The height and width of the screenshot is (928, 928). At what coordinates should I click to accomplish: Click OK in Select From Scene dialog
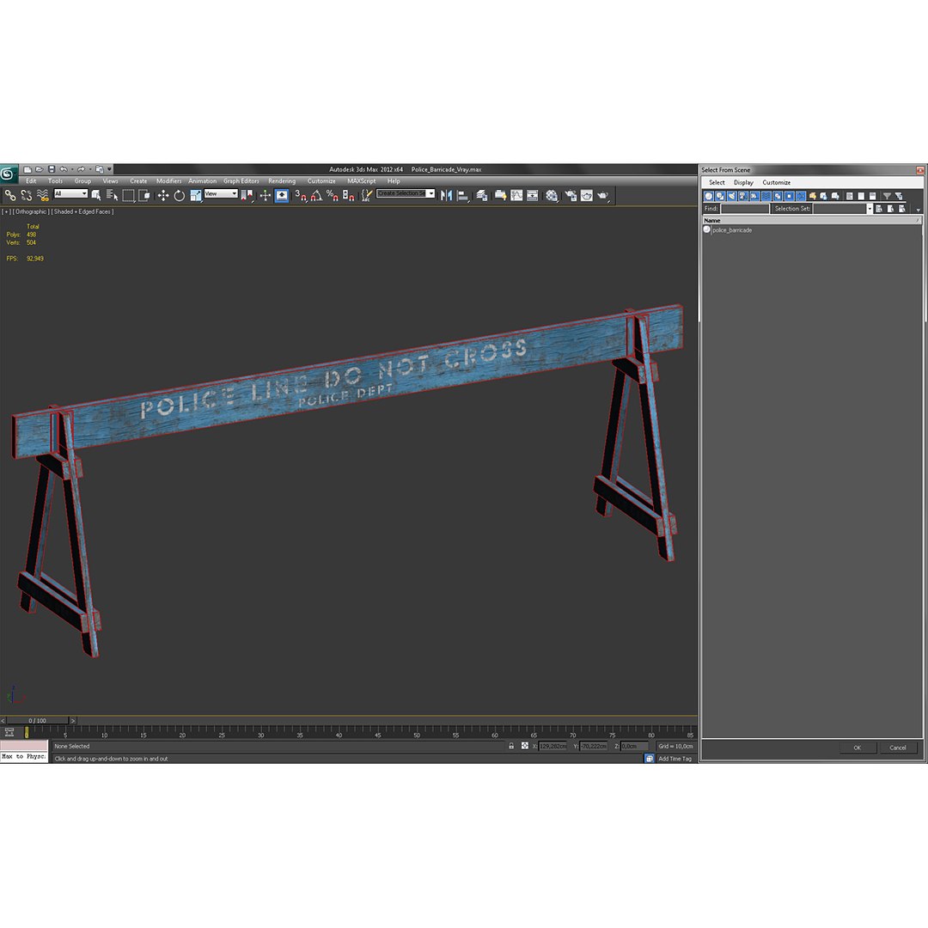click(x=857, y=748)
